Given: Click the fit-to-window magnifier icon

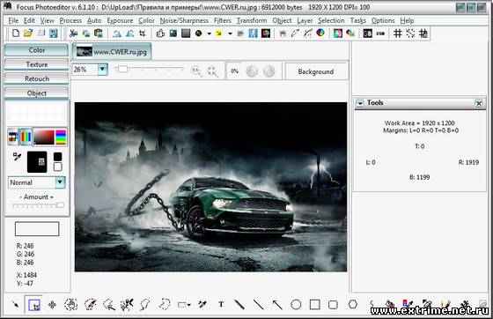Looking at the screenshot, I should click(x=213, y=71).
